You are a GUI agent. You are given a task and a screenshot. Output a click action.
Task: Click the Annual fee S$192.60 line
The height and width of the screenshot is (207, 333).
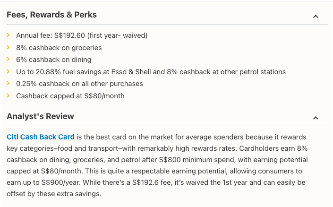[82, 35]
